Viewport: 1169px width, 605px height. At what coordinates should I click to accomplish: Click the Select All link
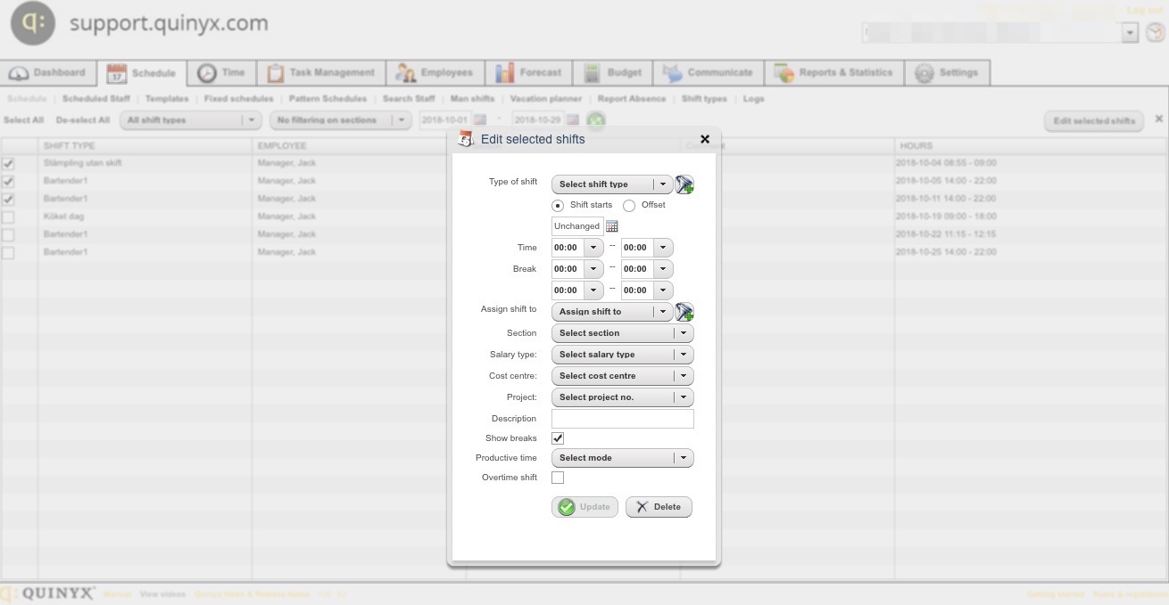click(24, 120)
